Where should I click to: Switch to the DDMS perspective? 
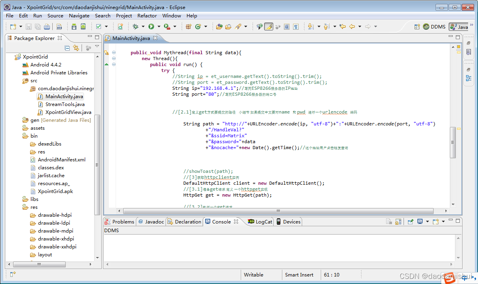434,27
